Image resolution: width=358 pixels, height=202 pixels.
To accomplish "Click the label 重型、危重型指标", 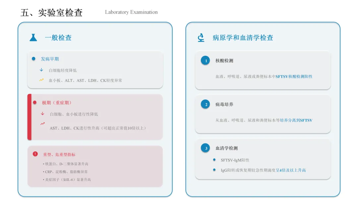I will pos(59,154).
